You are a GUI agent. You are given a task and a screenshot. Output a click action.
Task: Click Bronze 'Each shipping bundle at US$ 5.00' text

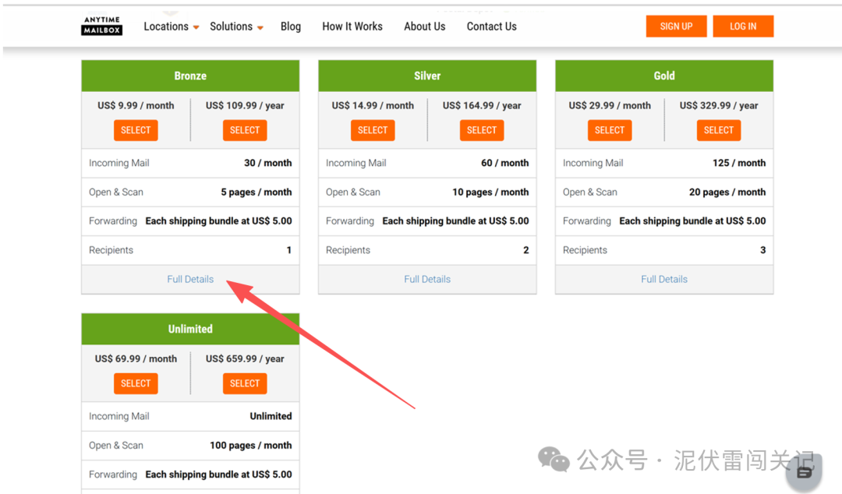[x=218, y=221]
